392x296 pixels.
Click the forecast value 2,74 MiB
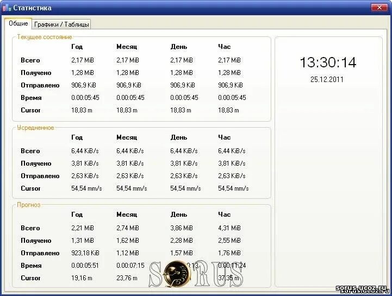[x=128, y=228]
